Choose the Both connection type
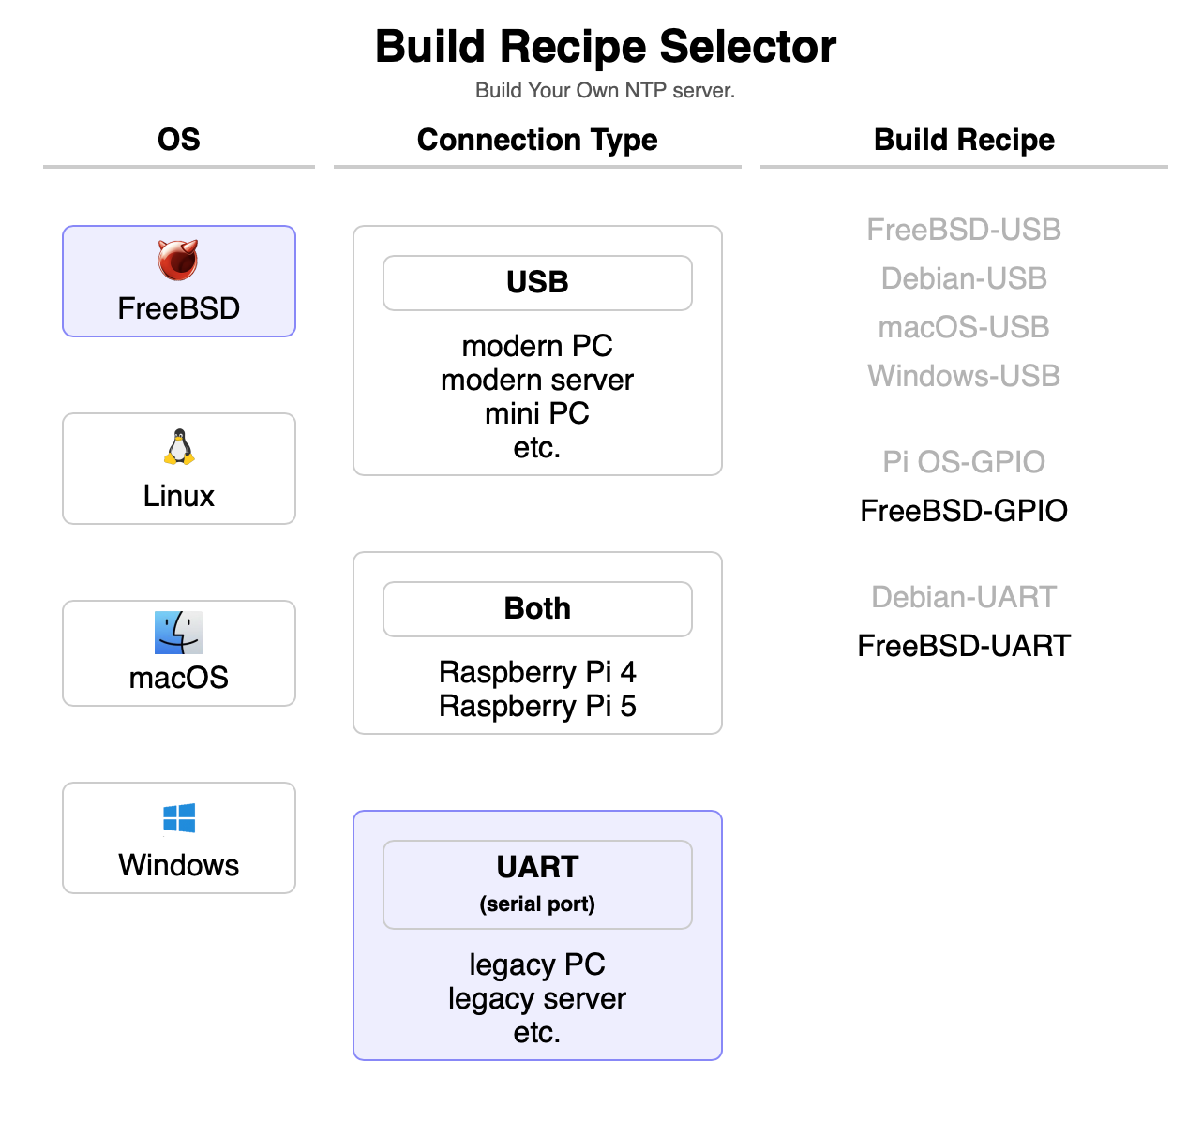The height and width of the screenshot is (1121, 1202). pos(537,609)
